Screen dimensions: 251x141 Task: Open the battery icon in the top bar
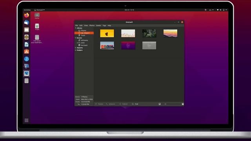pyautogui.click(x=224, y=10)
